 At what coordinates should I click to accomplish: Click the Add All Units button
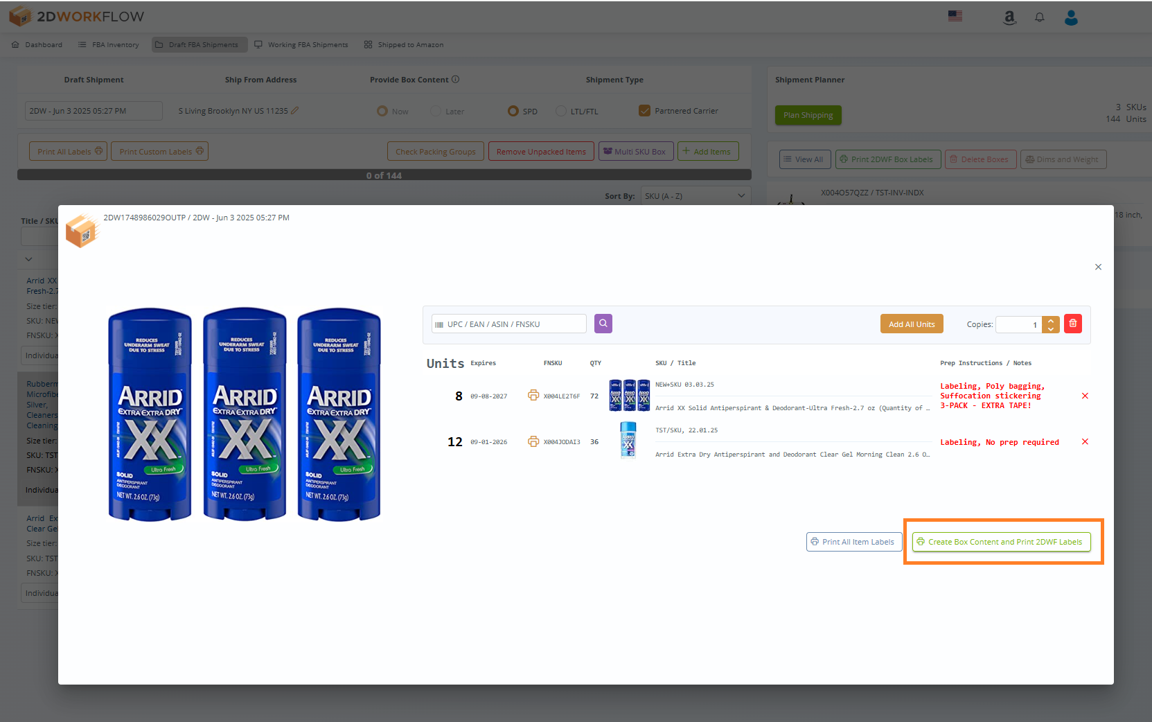911,324
